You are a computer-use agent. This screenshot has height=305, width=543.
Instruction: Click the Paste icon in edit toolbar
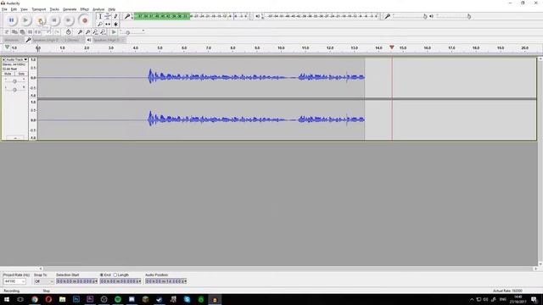point(22,32)
